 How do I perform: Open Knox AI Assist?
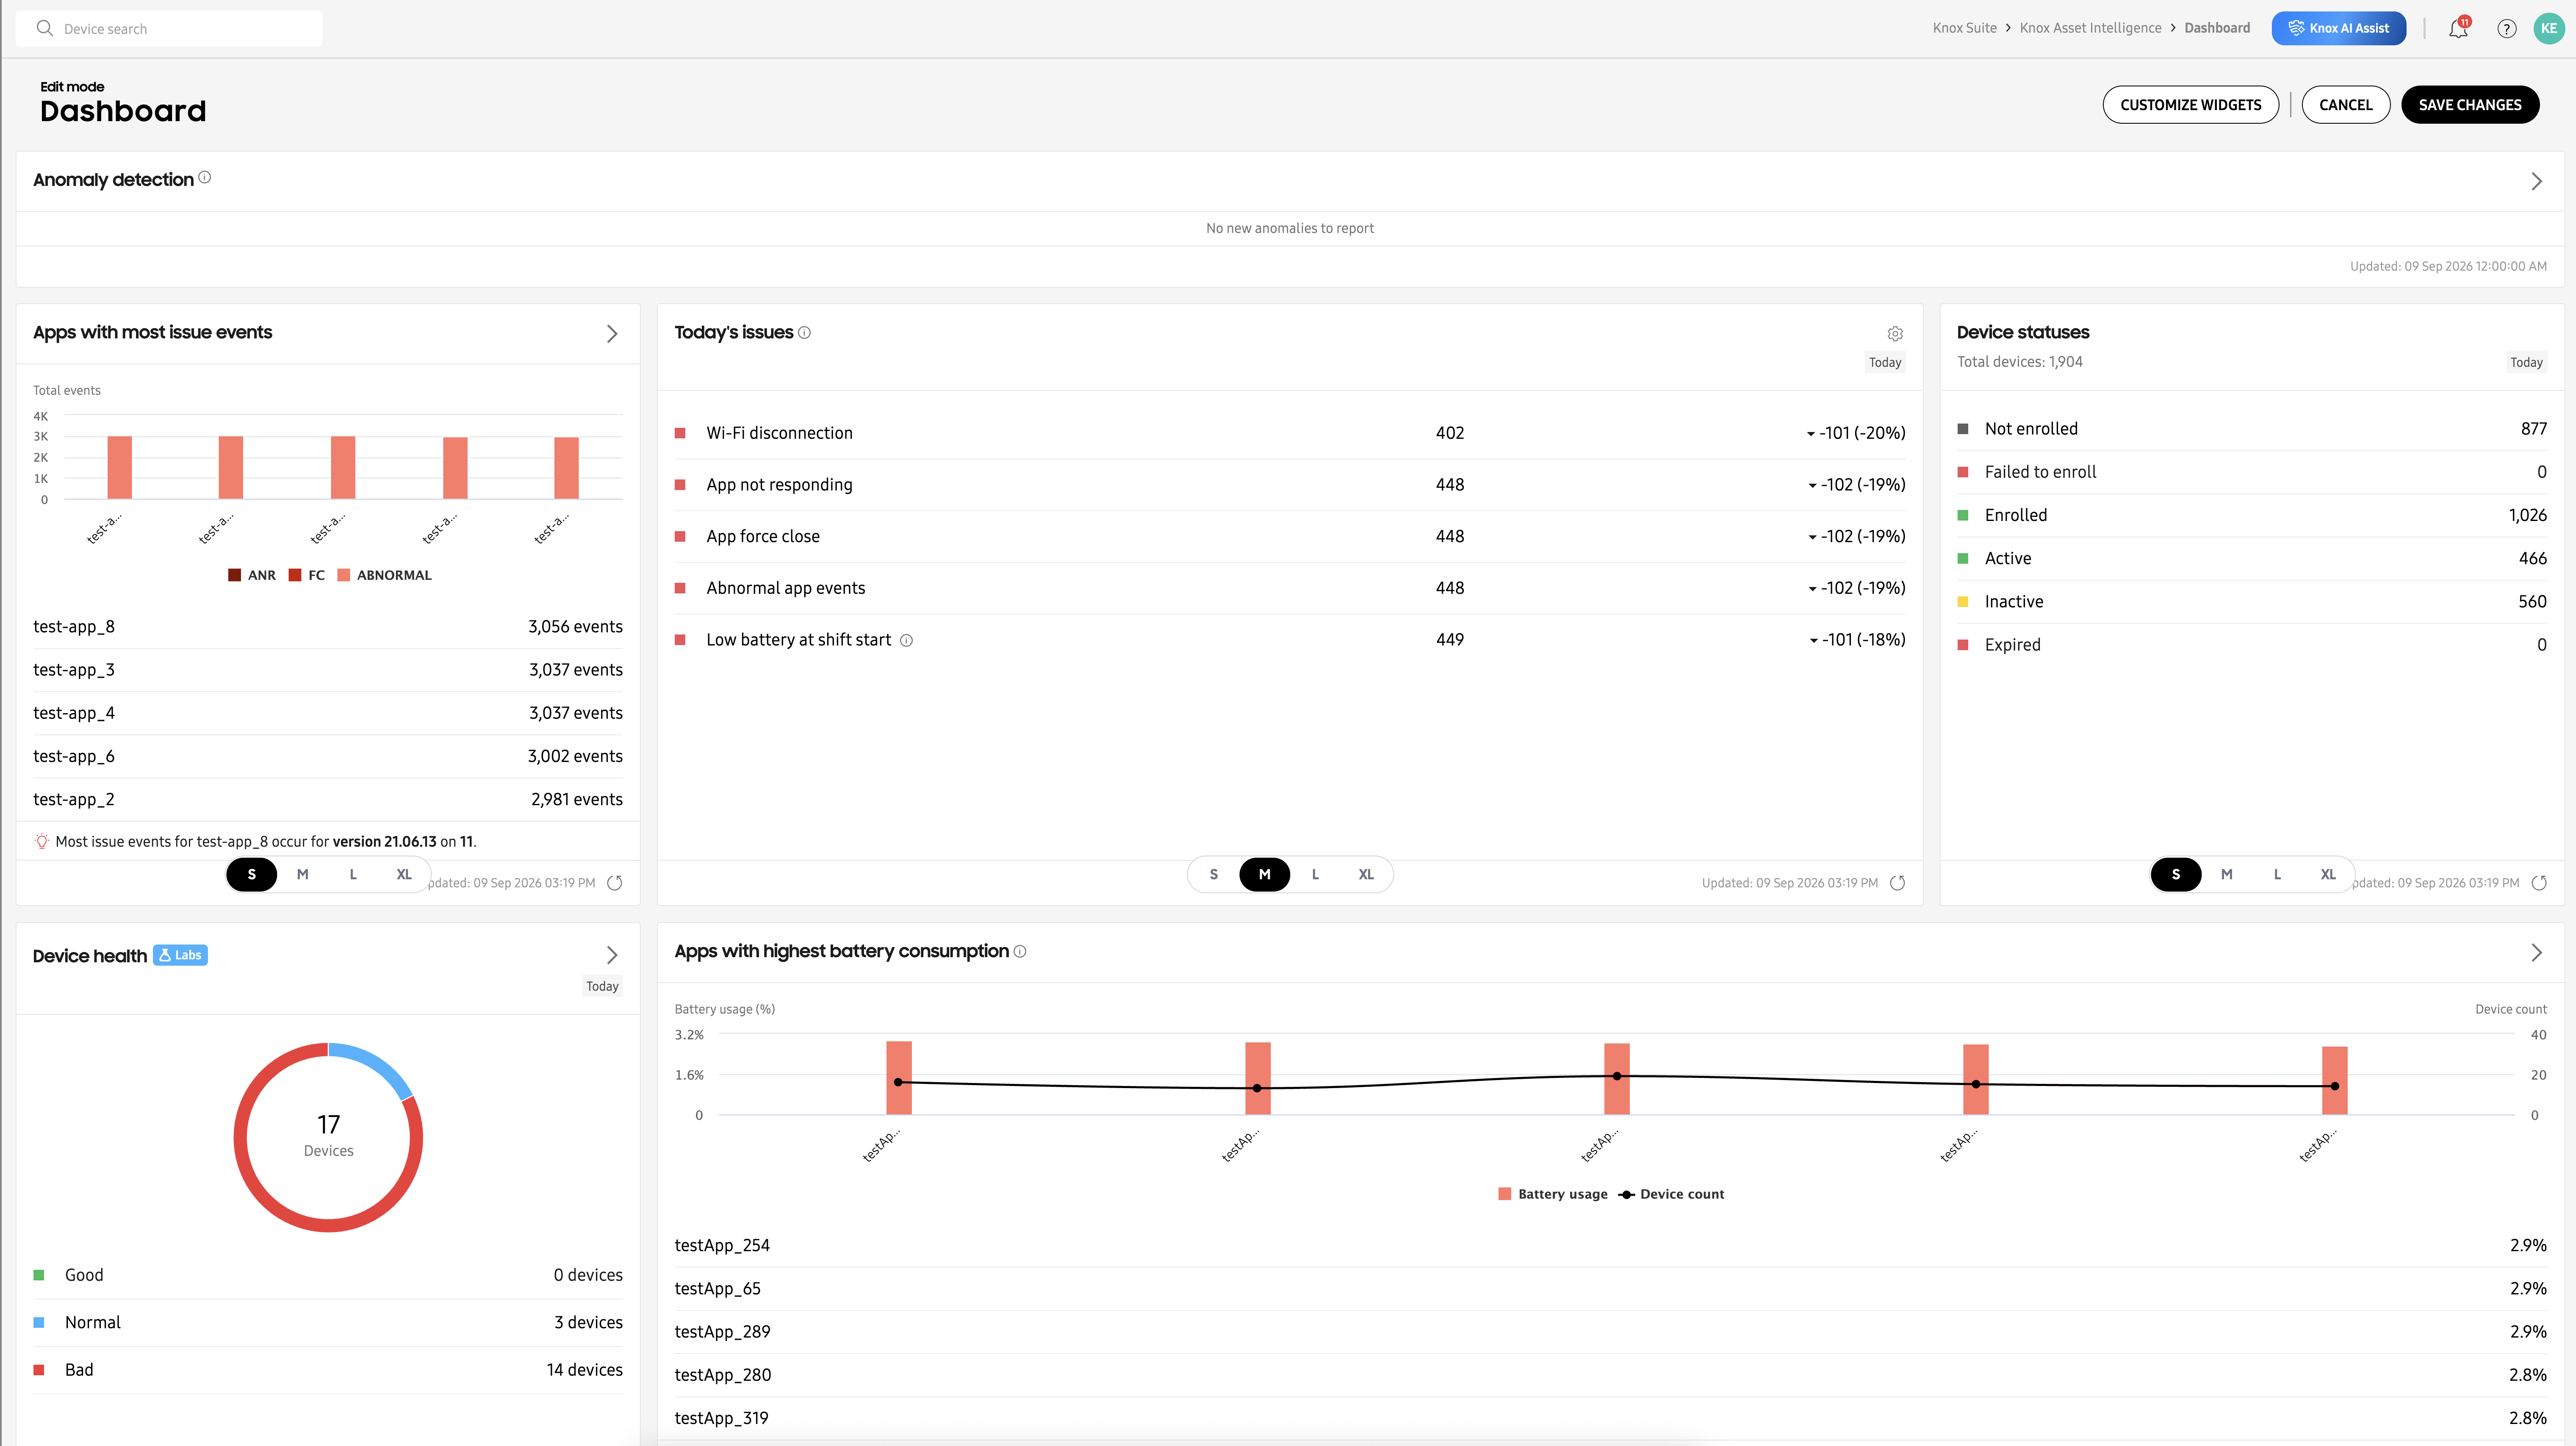coord(2338,28)
